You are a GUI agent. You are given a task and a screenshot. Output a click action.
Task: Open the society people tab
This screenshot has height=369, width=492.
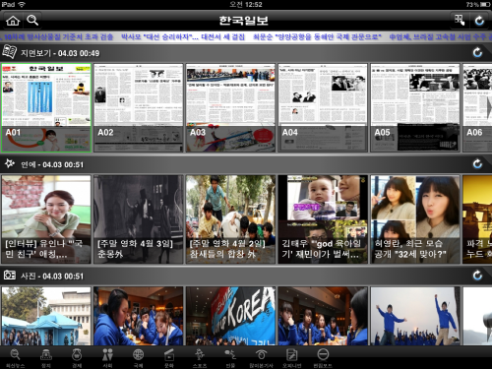pyautogui.click(x=107, y=358)
